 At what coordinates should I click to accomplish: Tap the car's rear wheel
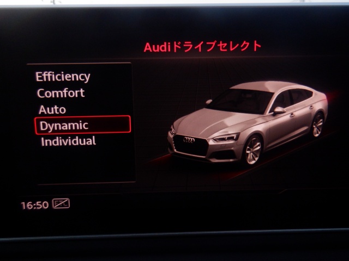tap(317, 125)
